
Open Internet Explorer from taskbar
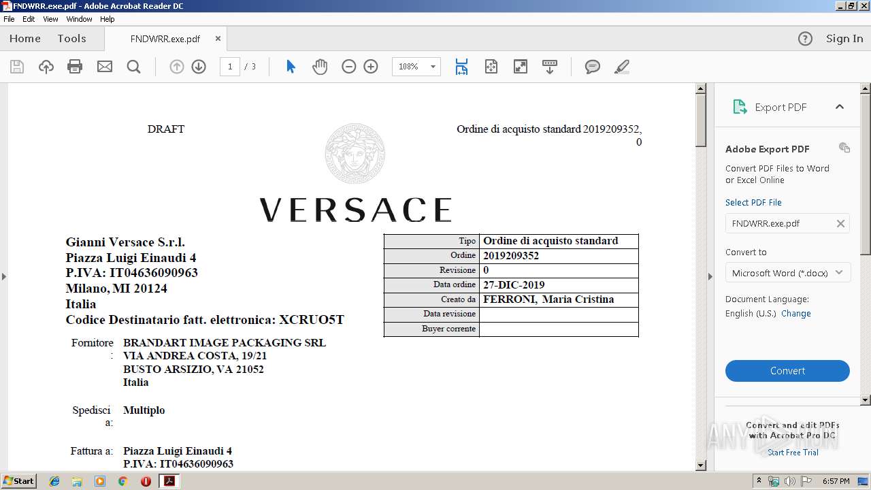(x=54, y=481)
